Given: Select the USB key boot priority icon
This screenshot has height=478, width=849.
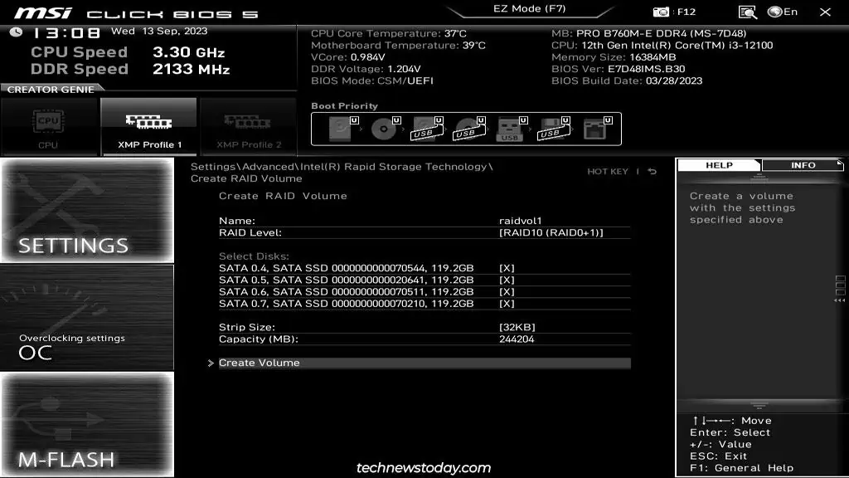Looking at the screenshot, I should 508,129.
